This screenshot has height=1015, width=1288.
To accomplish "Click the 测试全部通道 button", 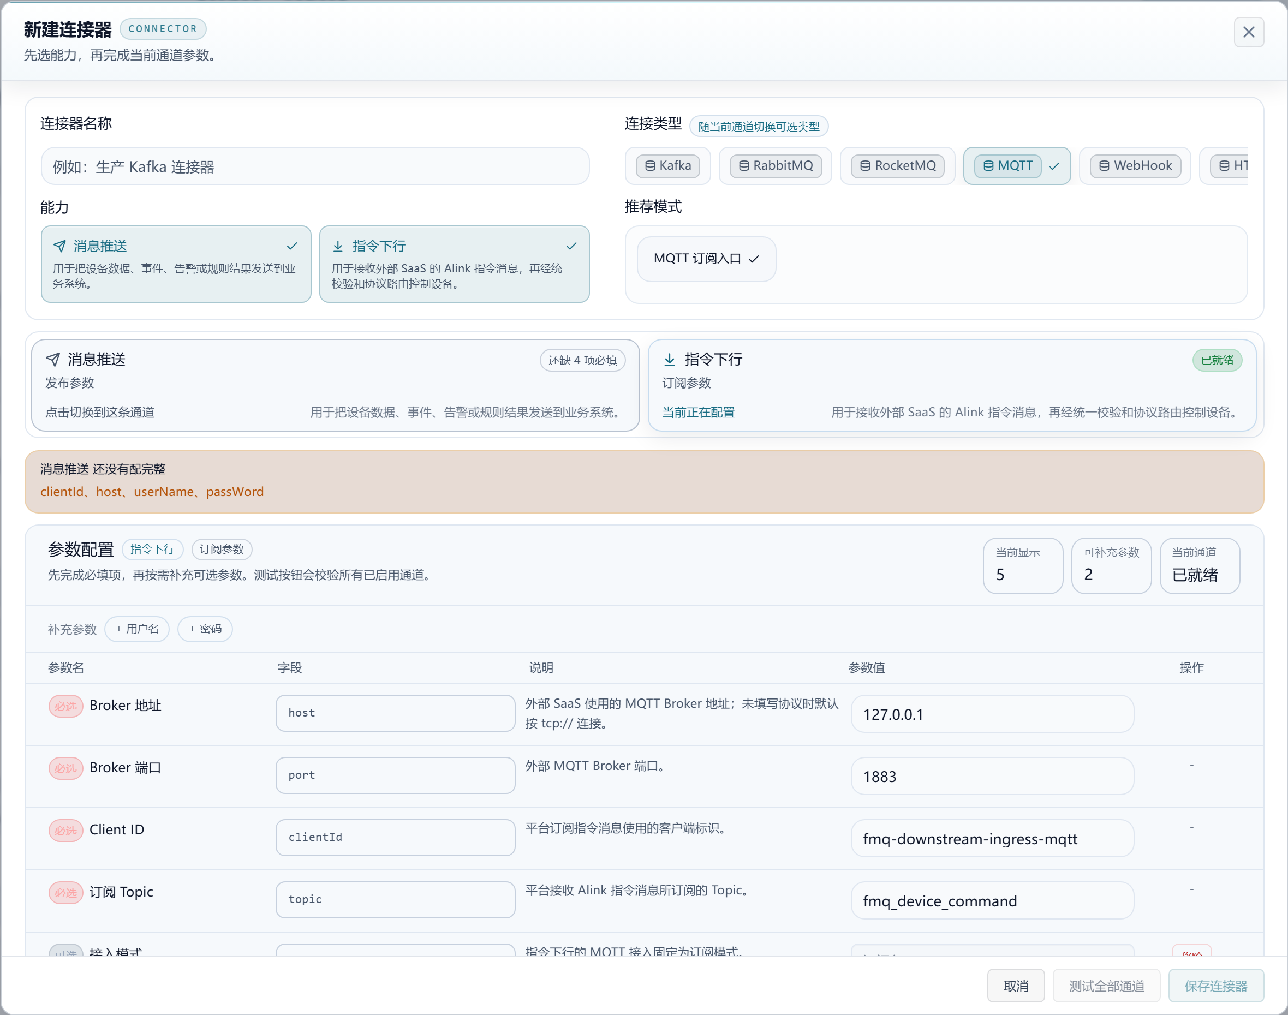I will click(1106, 986).
